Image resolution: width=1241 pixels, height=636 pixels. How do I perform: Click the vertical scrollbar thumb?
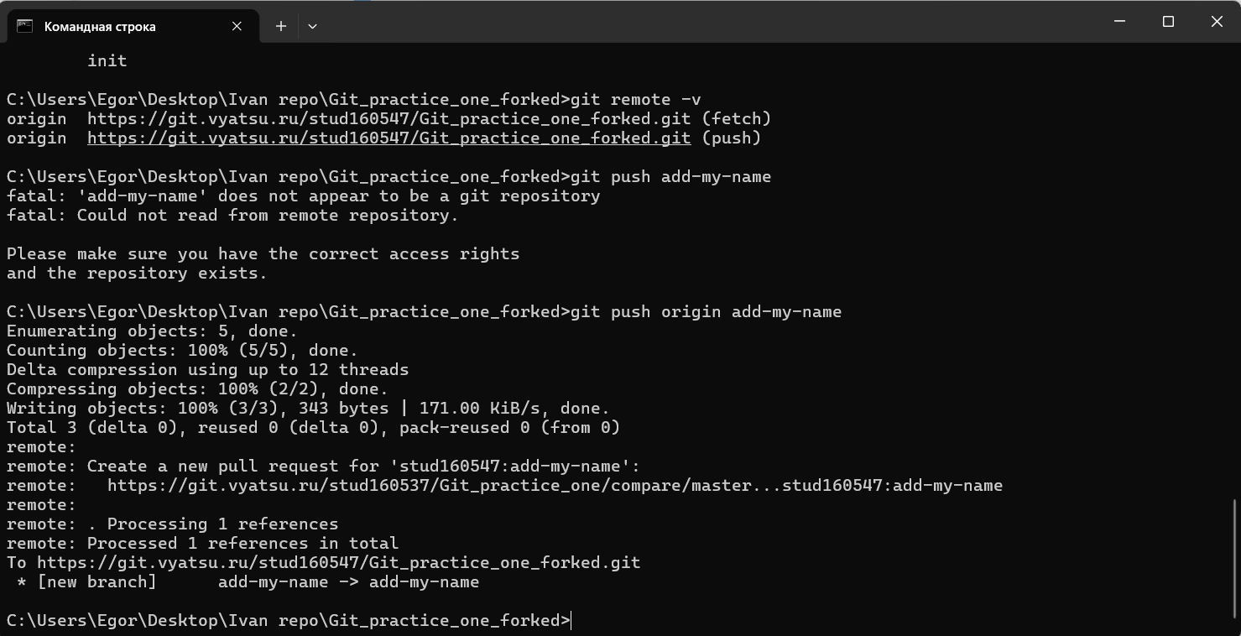pos(1235,555)
